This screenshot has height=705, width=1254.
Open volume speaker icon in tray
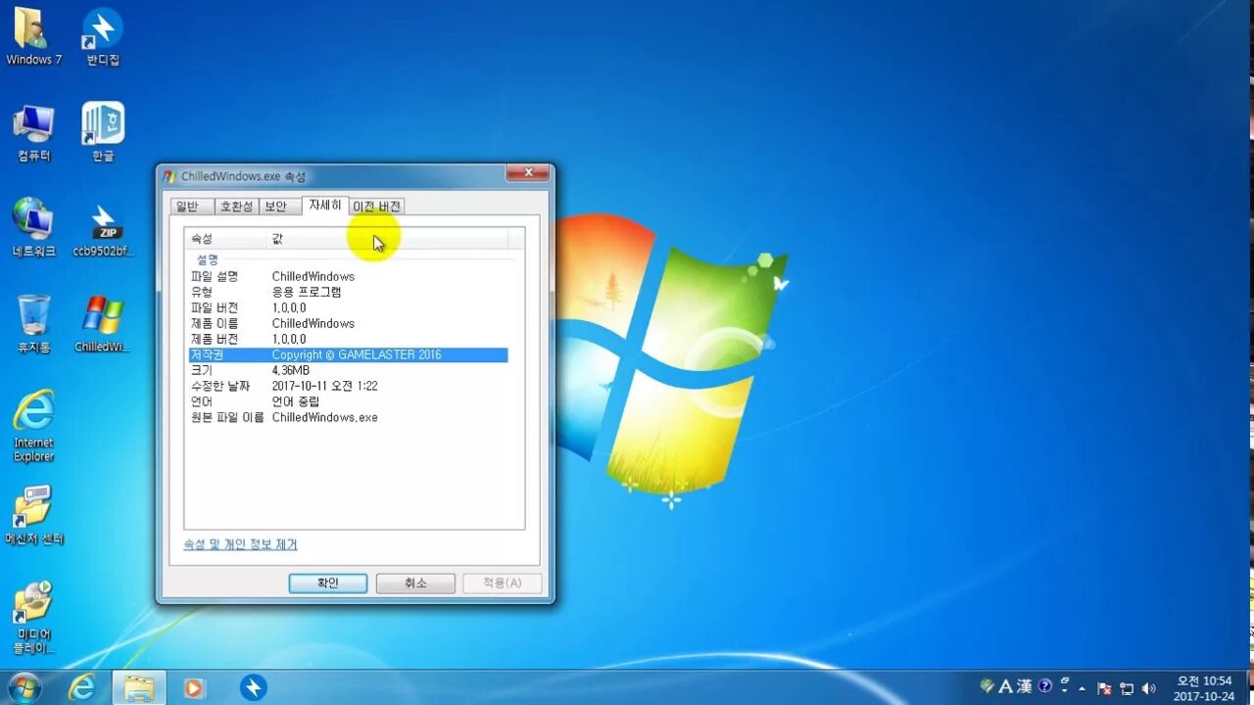[1148, 688]
